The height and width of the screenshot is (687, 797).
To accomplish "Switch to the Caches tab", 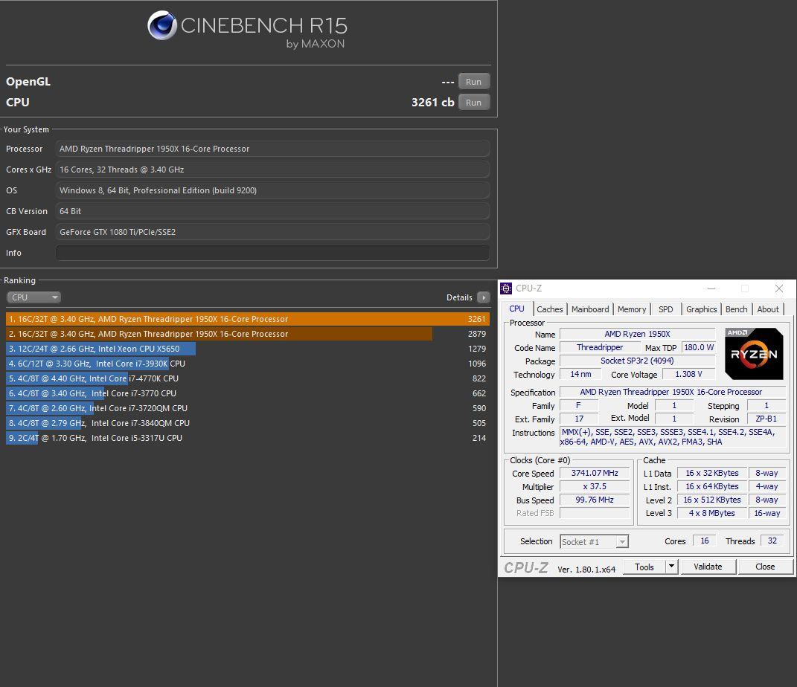I will click(549, 309).
